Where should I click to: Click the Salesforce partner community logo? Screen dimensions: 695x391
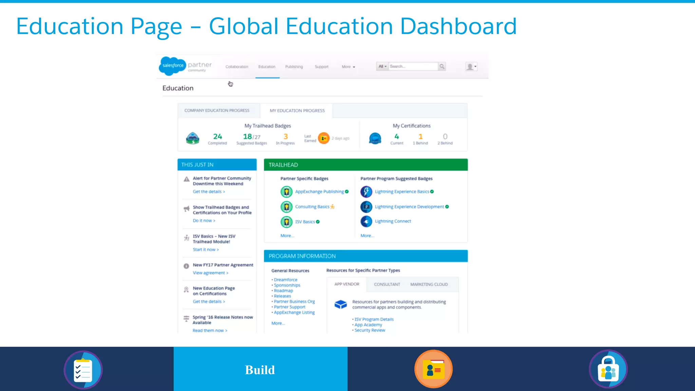[x=186, y=66]
